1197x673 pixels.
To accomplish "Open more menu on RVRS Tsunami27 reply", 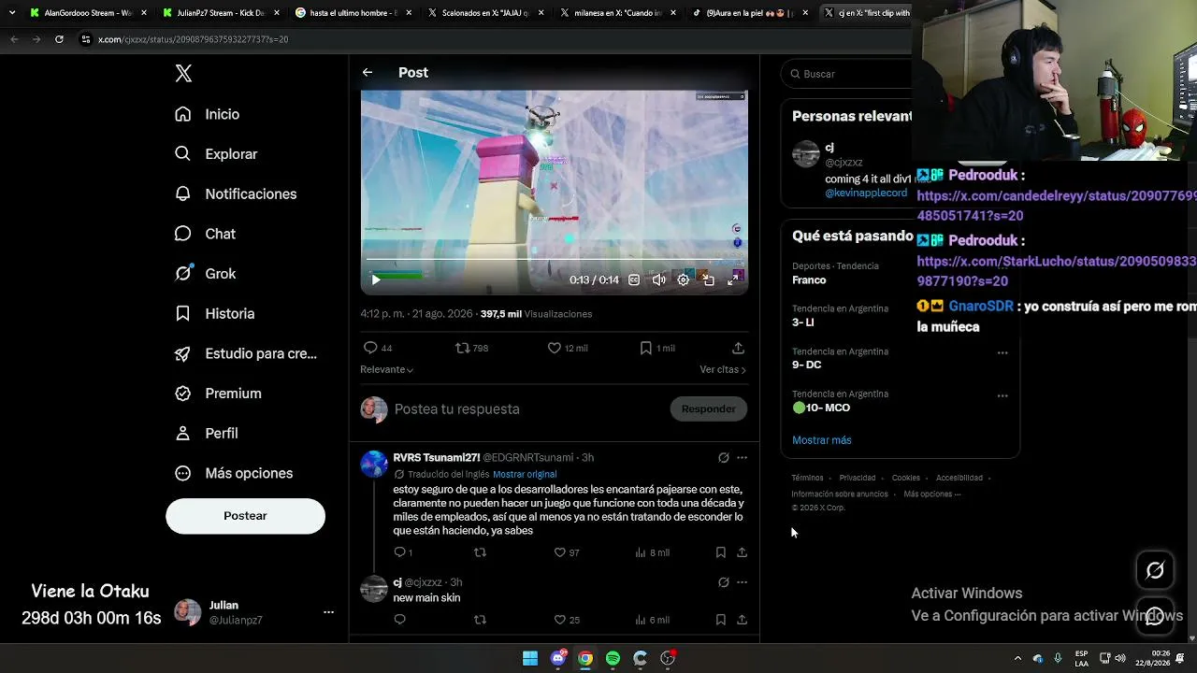I will click(x=742, y=458).
